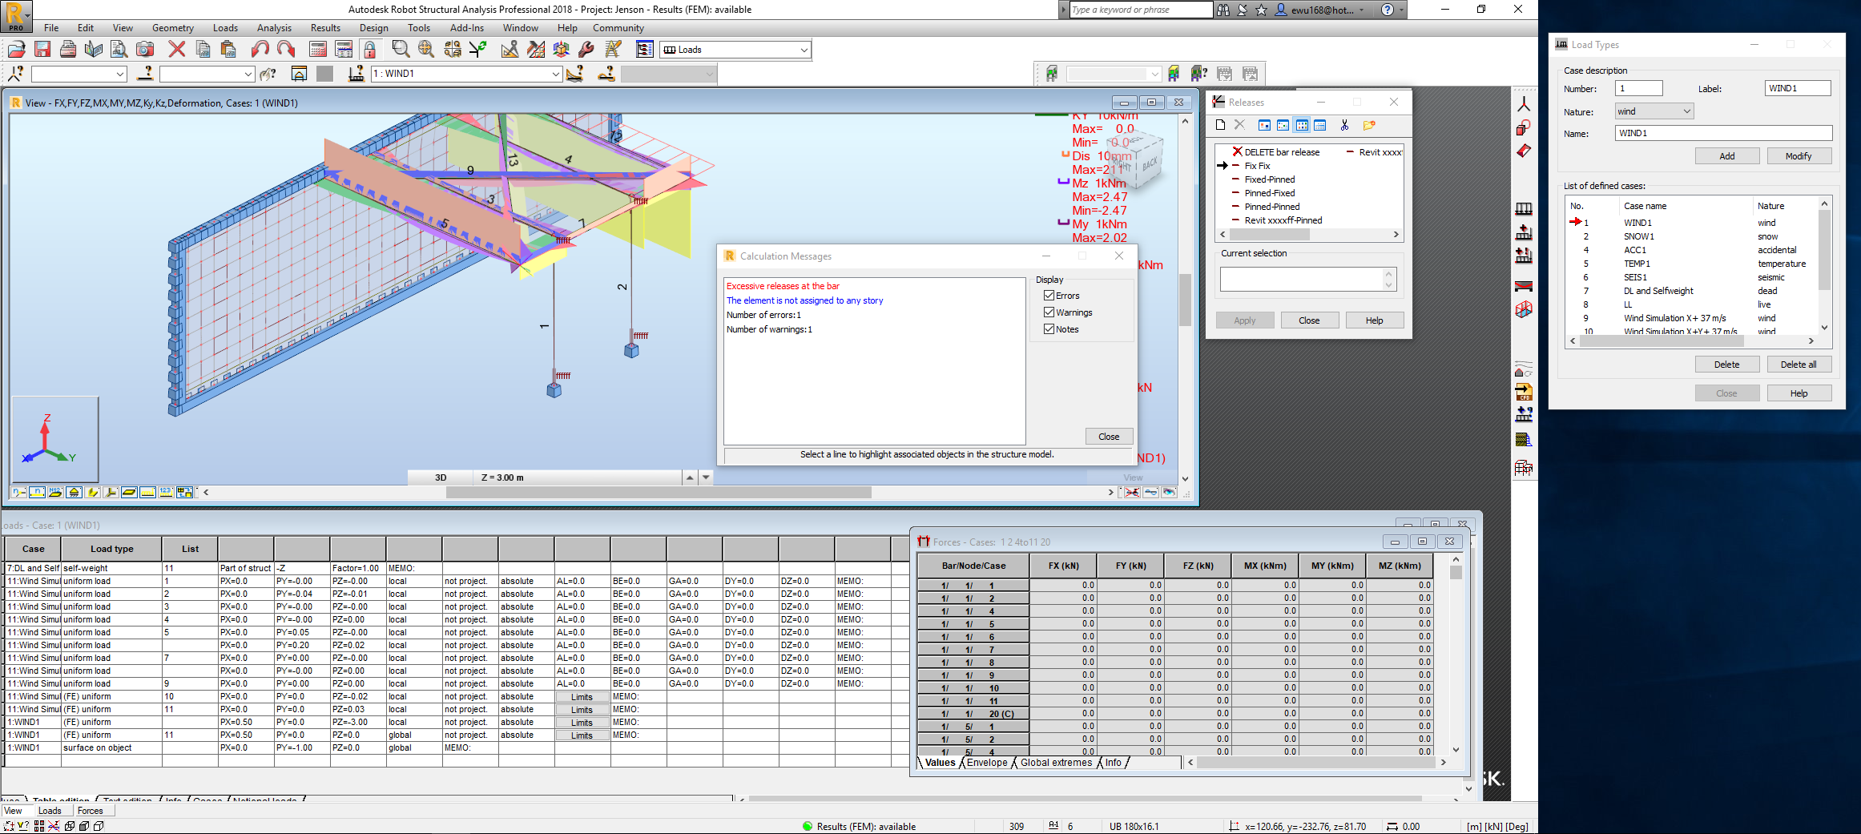
Task: Click Add button in Load Types dialog
Action: point(1727,156)
